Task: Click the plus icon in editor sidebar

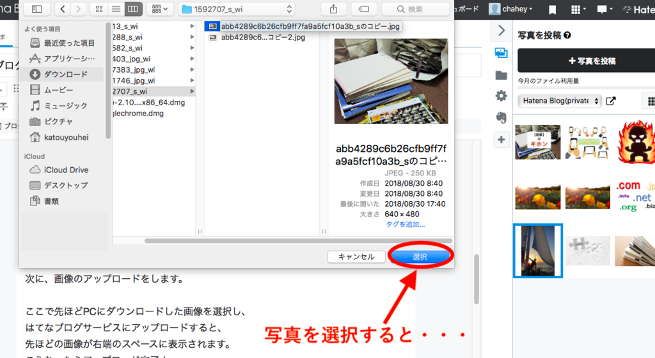Action: click(x=501, y=140)
